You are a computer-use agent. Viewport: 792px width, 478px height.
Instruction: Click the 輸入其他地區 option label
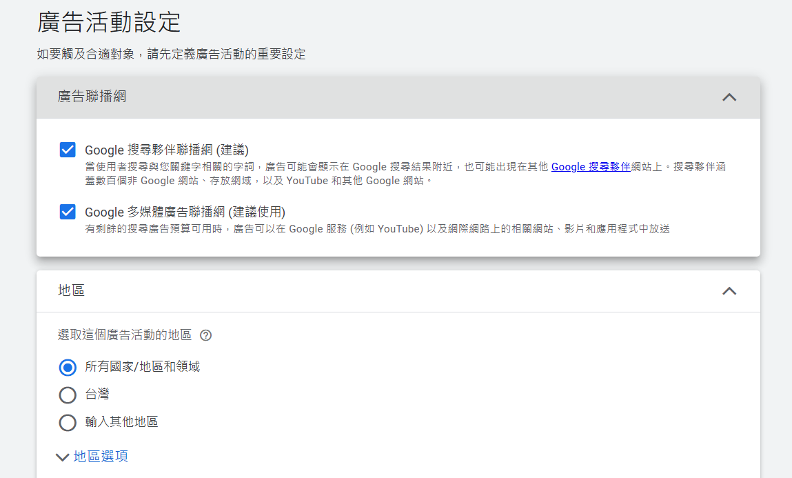click(x=122, y=422)
